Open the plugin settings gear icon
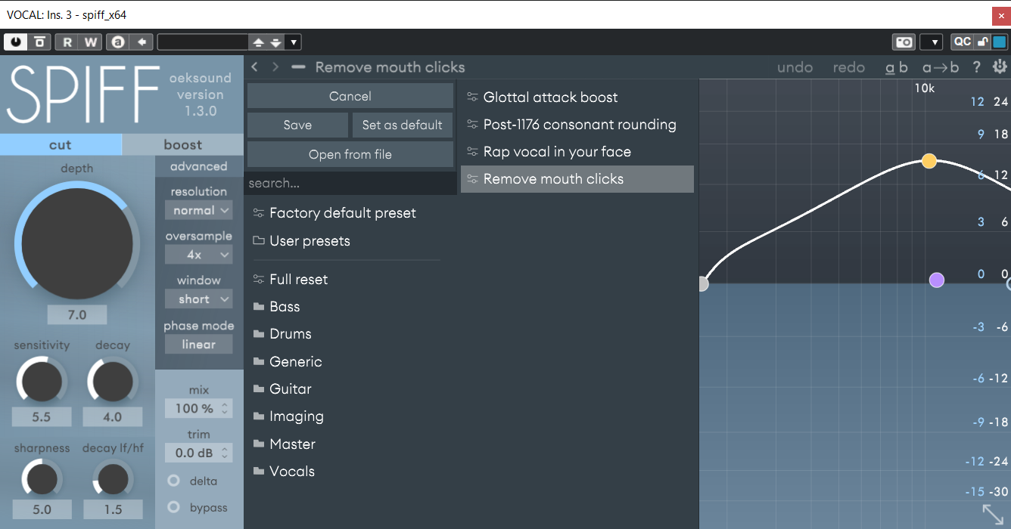The height and width of the screenshot is (529, 1011). click(x=1000, y=67)
